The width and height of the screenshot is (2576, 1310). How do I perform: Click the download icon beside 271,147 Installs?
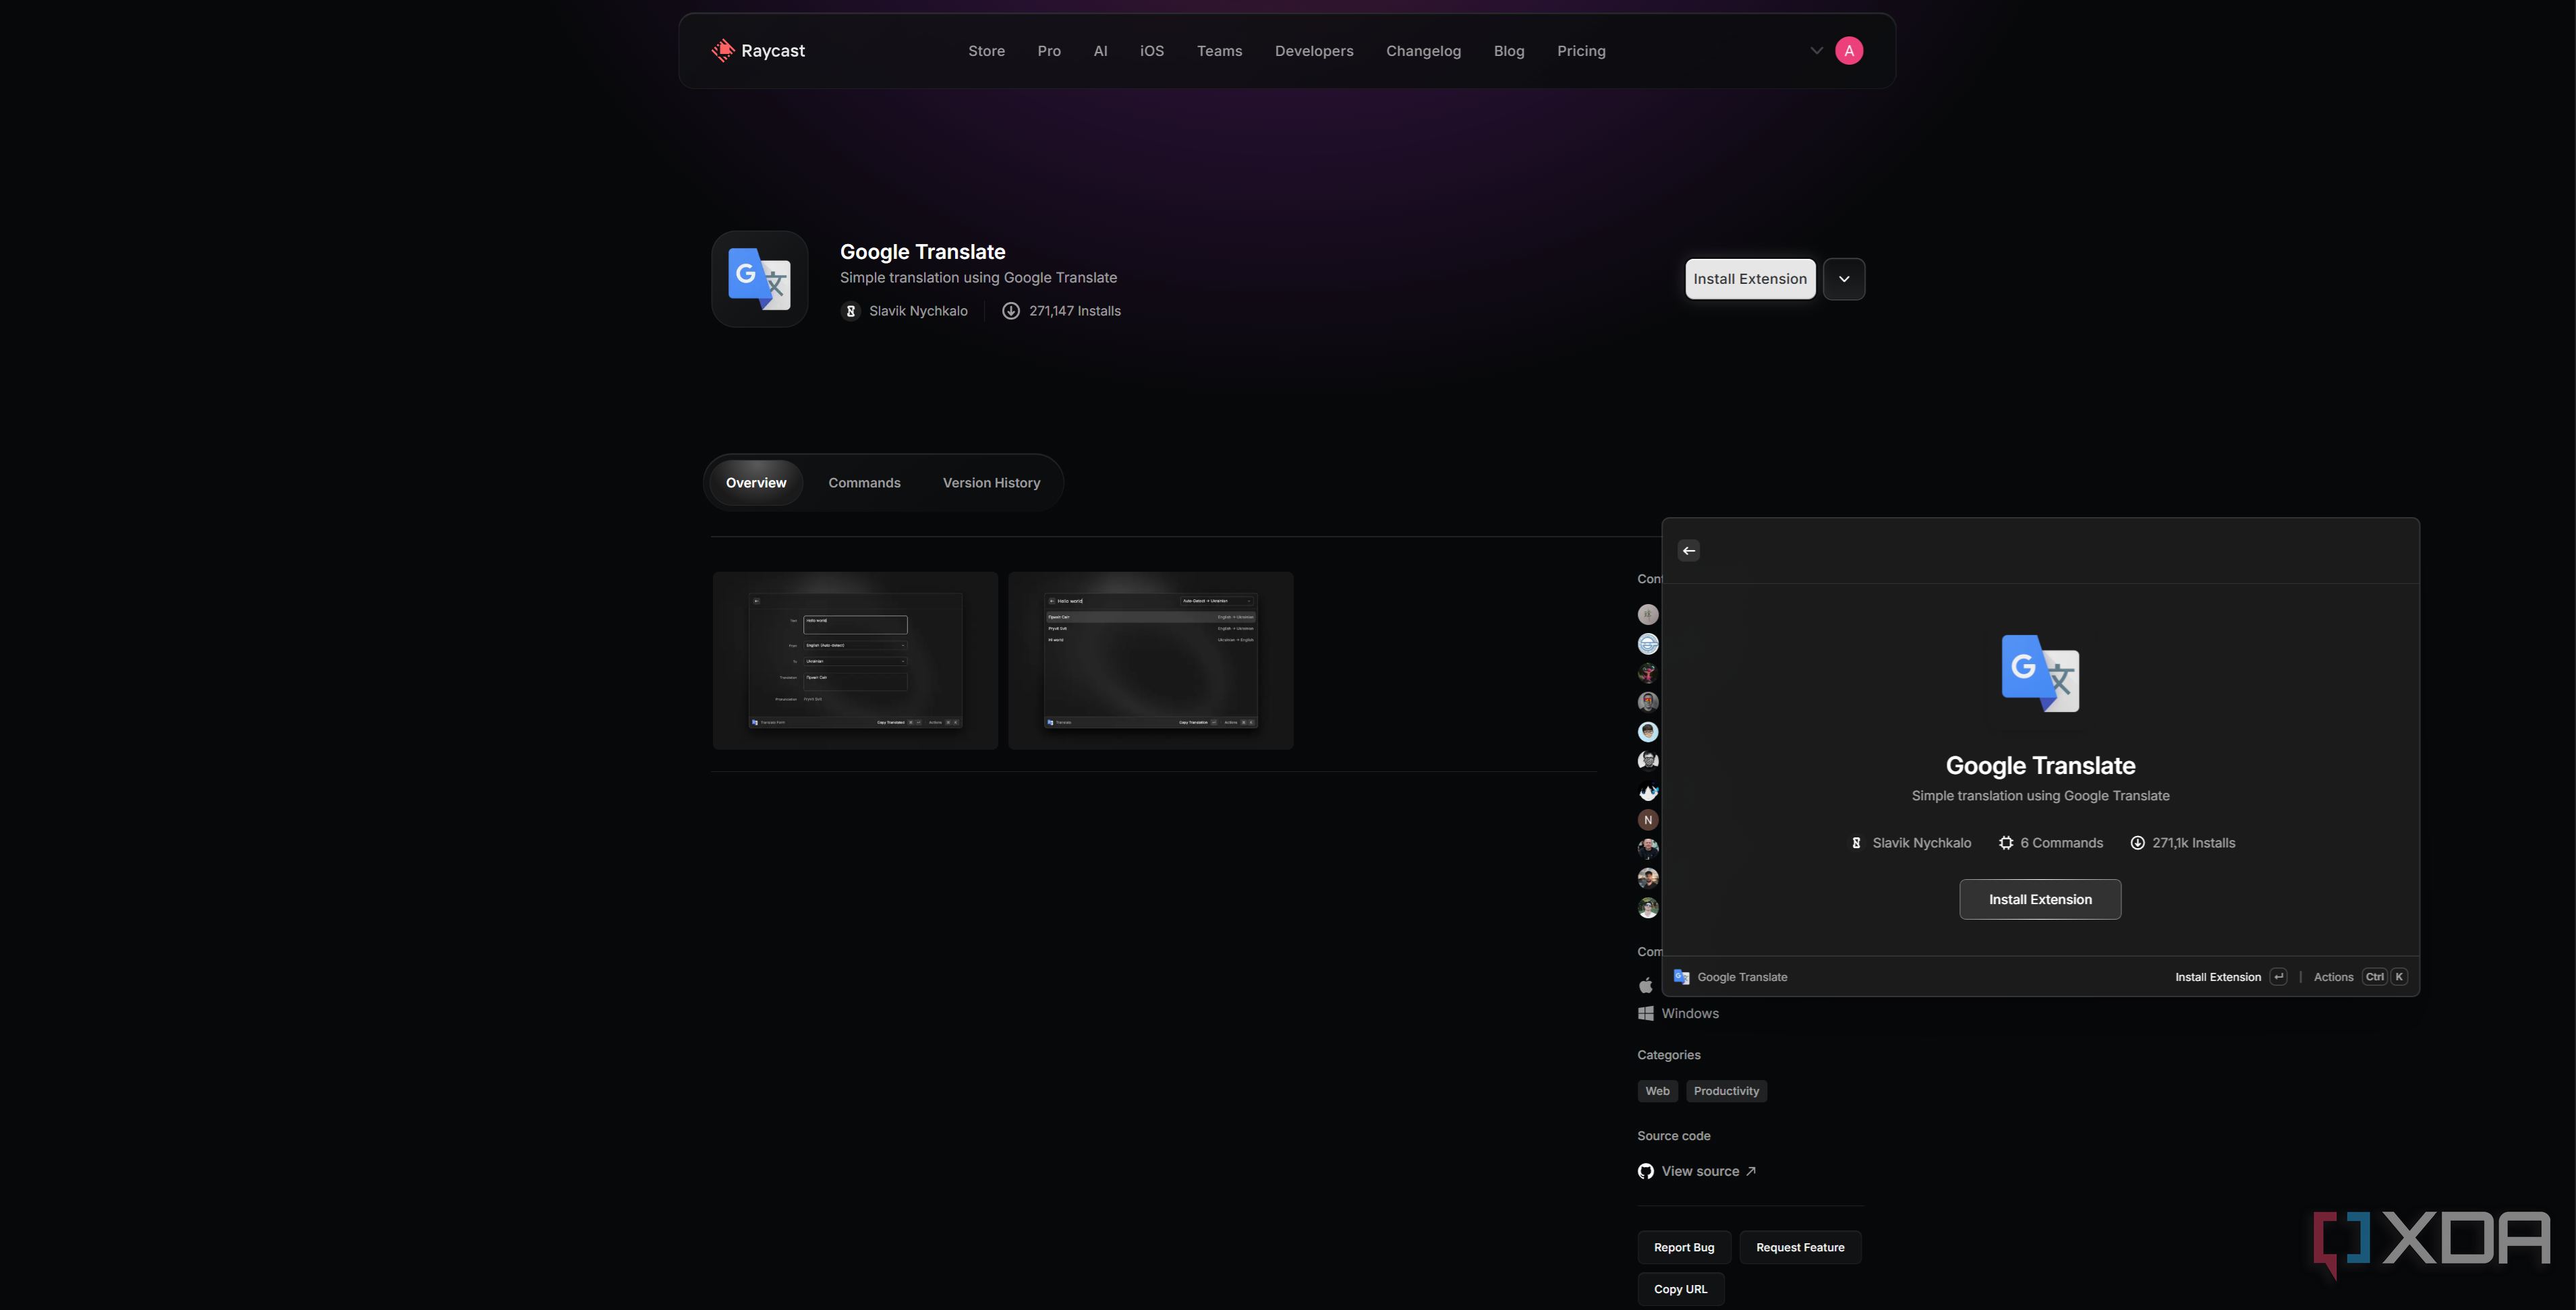[x=1011, y=311]
